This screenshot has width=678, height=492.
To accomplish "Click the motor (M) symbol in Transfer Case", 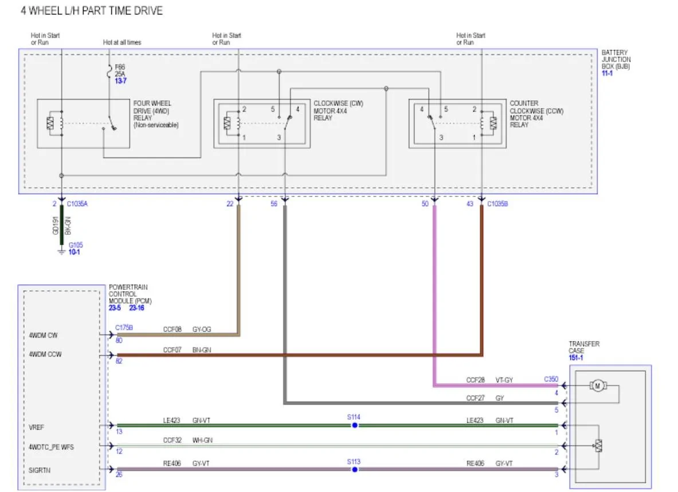I will (x=598, y=385).
